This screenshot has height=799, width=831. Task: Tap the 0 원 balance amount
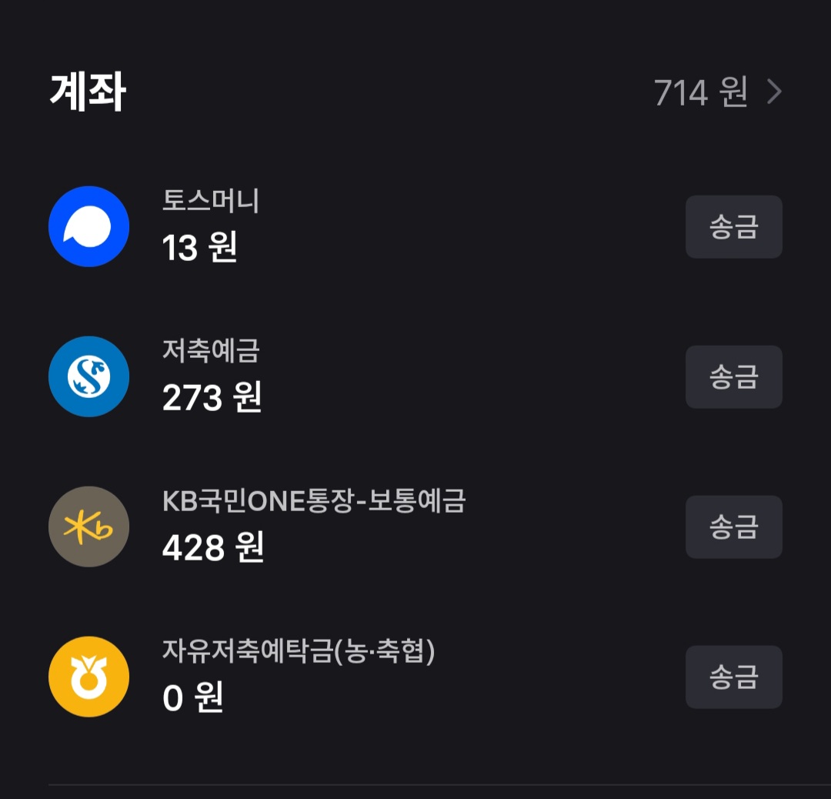192,698
